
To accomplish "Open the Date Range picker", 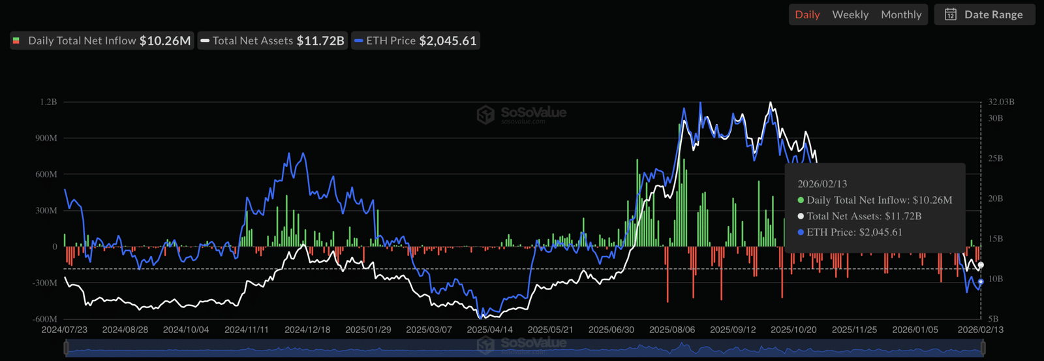I will pos(985,14).
